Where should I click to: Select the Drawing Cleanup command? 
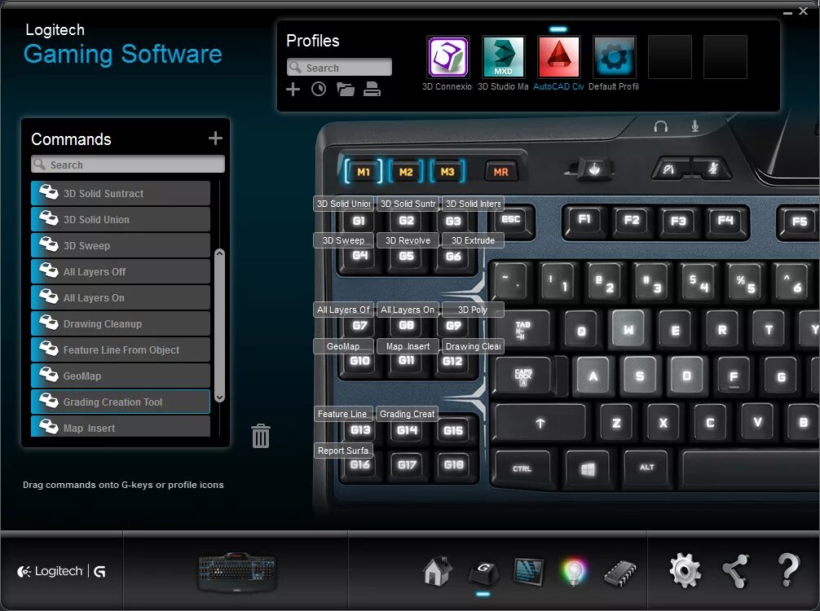coord(121,324)
